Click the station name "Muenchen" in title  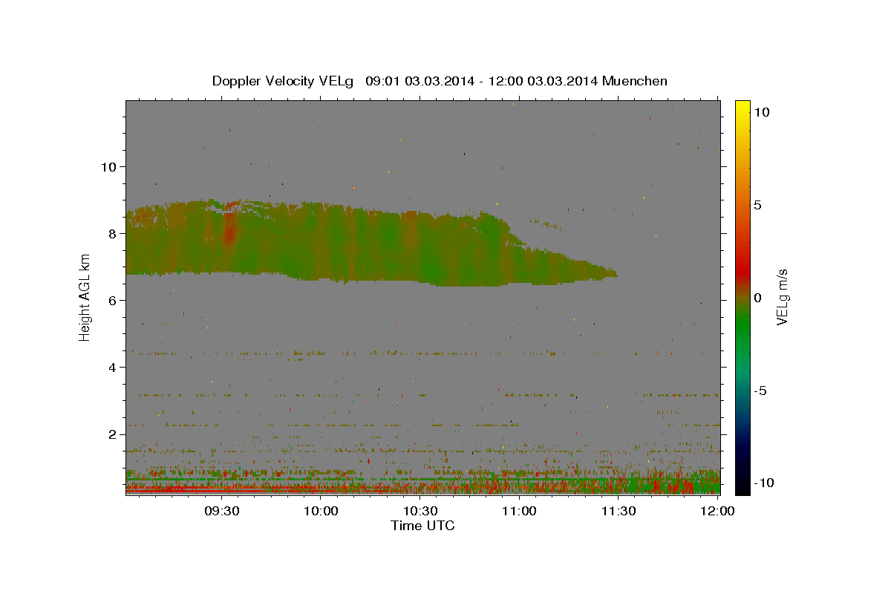[635, 81]
